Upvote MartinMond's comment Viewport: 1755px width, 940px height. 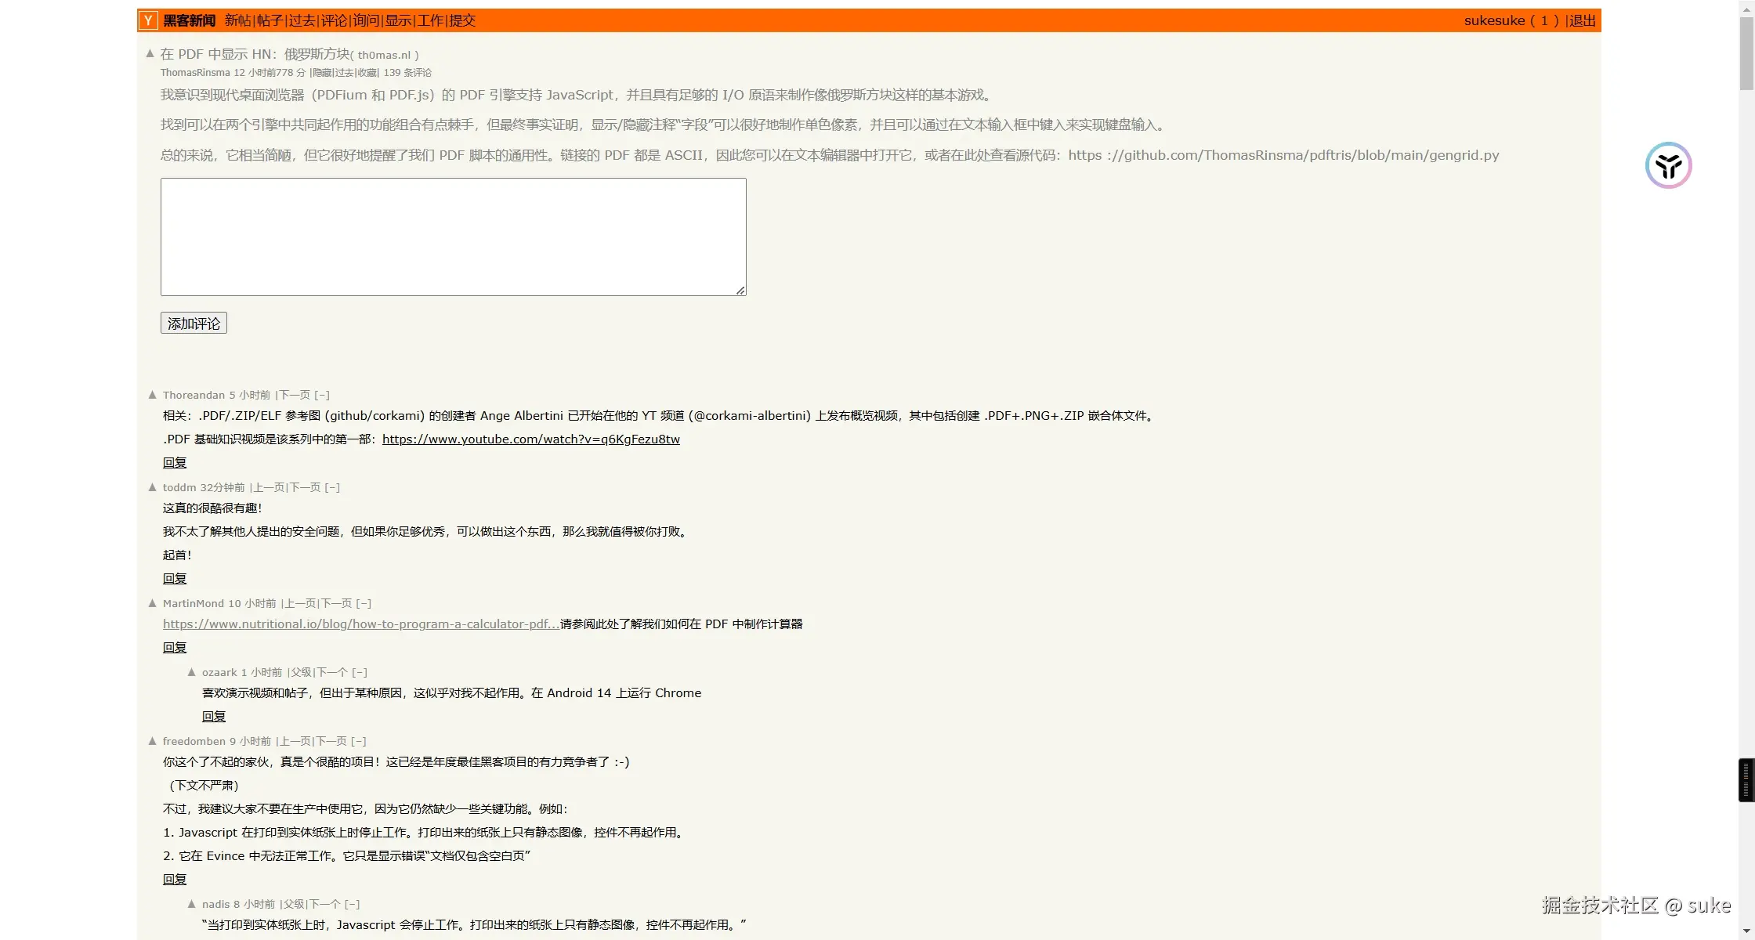[153, 603]
